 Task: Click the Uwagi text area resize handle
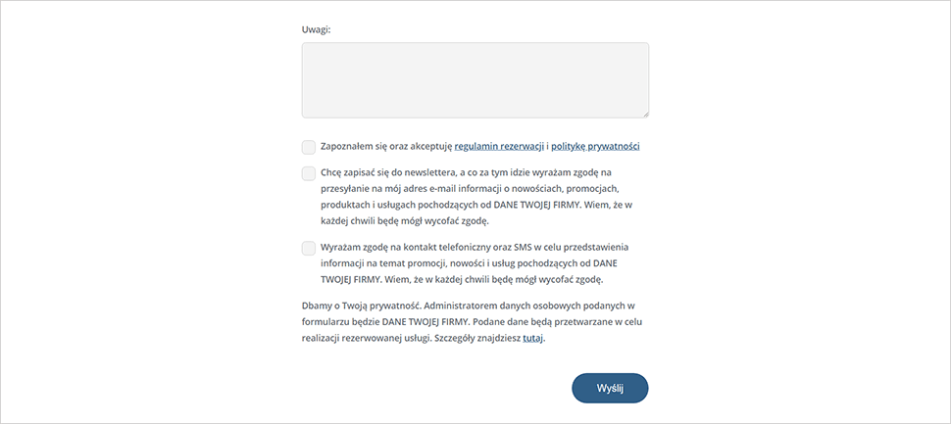645,114
